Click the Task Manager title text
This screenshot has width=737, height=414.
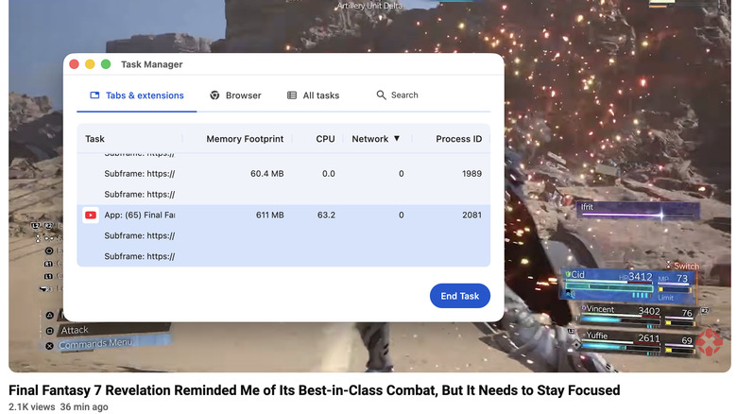152,64
